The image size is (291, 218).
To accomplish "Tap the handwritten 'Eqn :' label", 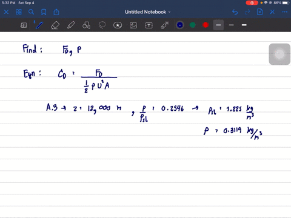I will click(32, 73).
